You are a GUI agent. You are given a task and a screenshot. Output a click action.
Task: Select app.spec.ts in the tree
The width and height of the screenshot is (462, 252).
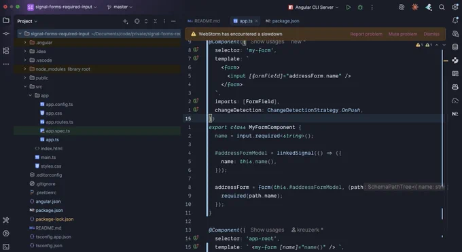pos(58,131)
